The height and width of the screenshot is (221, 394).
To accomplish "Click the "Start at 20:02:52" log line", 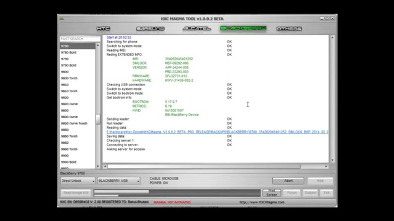I will 119,37.
